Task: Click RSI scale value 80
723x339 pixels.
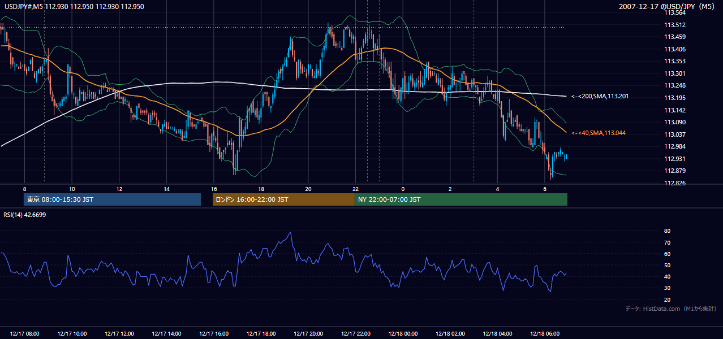Action: (x=668, y=231)
